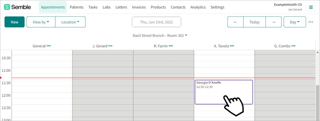Open the Day view dropdown
Viewport: 320px width, 121px height.
295,22
